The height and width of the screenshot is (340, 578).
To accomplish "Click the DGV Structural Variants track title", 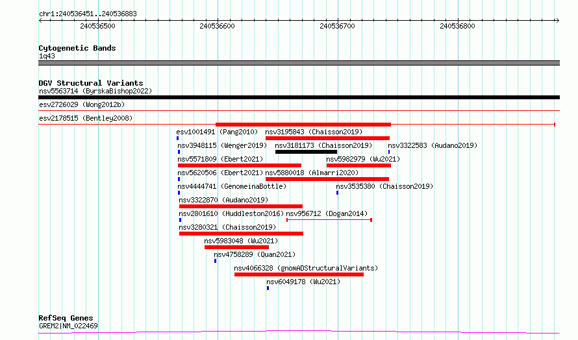I will pos(91,83).
